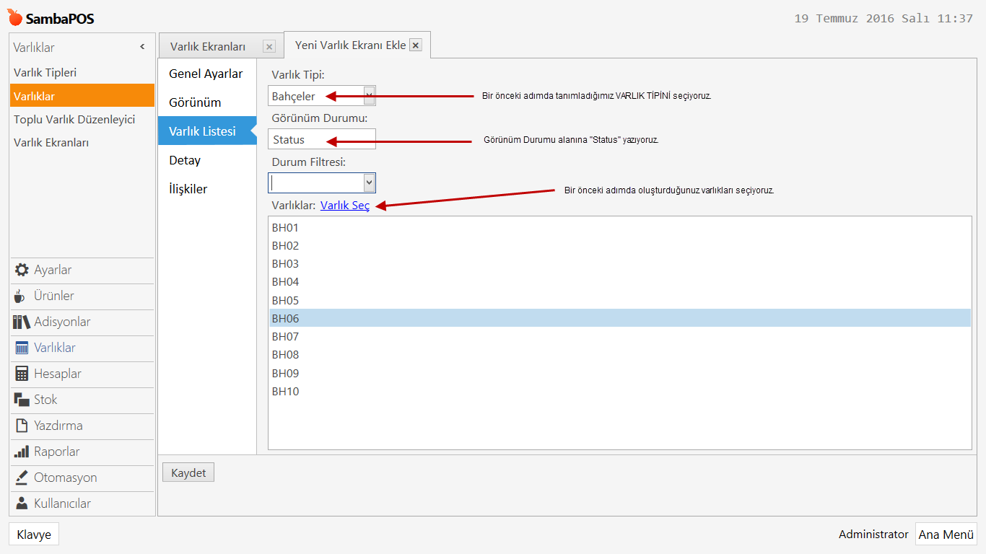Click the Görünüm Durumu Status field
This screenshot has height=554, width=986.
click(x=322, y=139)
